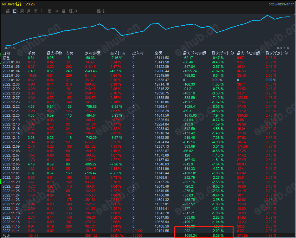
Task: Select the 年 yearly tab
Action: click(x=43, y=11)
